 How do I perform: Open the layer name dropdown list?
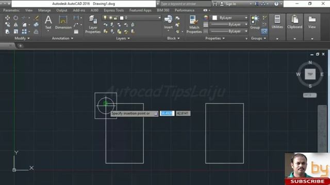coord(159,18)
